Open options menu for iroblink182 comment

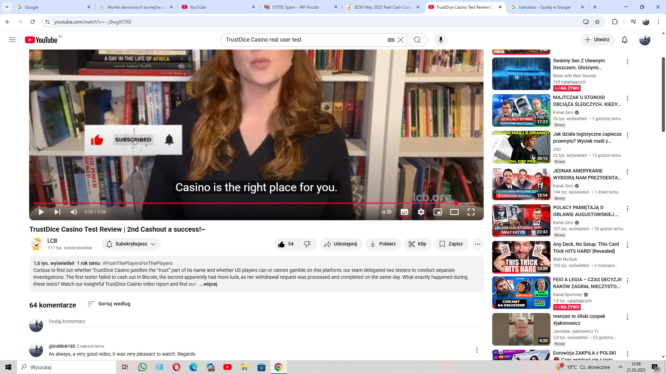tap(477, 350)
